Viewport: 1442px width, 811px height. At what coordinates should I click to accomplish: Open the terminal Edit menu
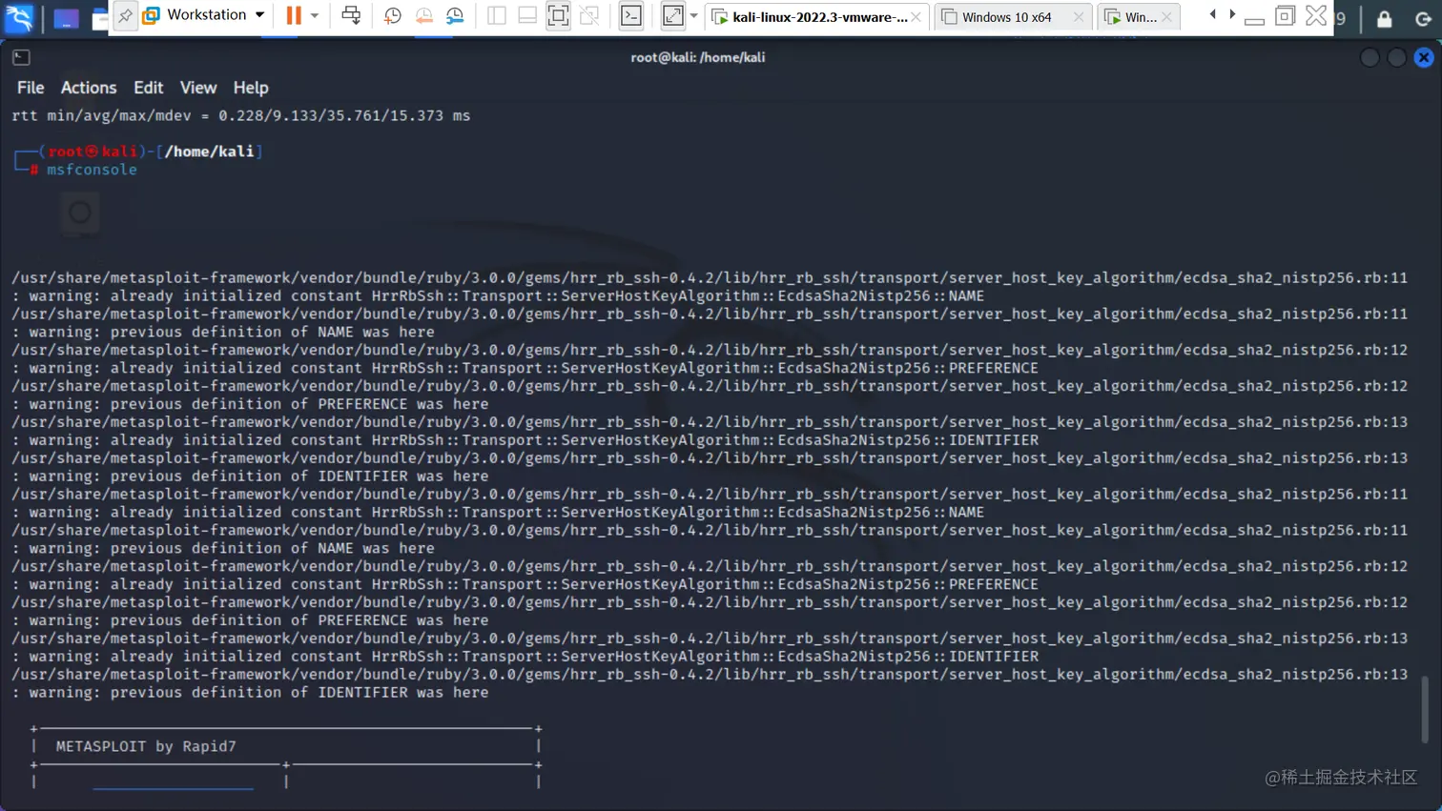[148, 88]
